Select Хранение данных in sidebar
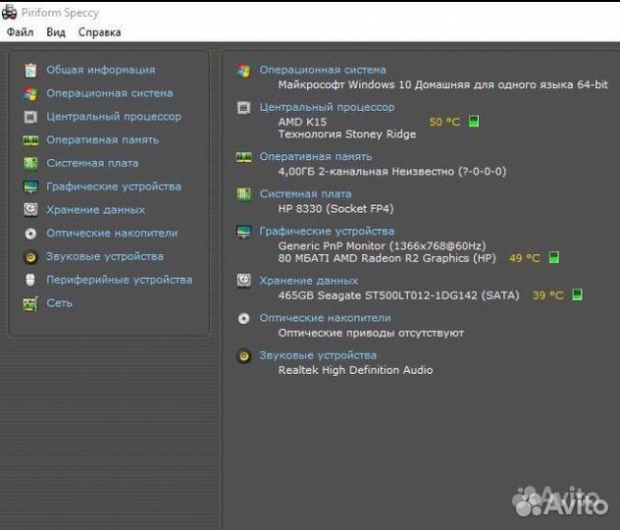This screenshot has height=530, width=620. click(96, 210)
